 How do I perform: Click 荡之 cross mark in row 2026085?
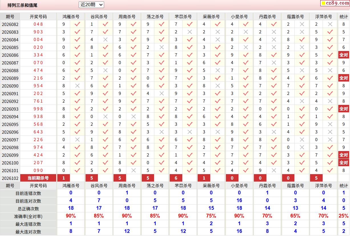[161, 47]
